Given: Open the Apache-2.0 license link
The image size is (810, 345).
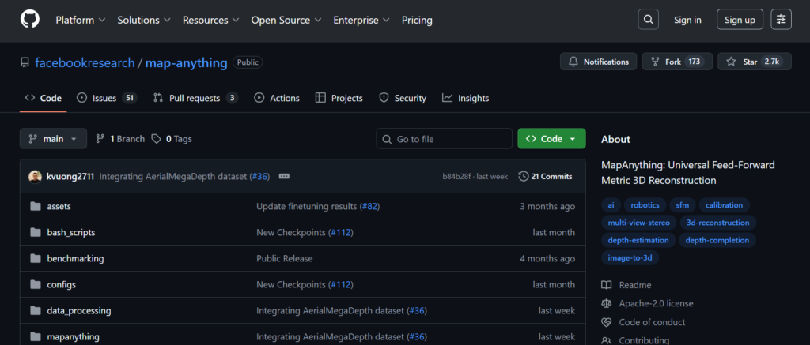Looking at the screenshot, I should tap(656, 303).
